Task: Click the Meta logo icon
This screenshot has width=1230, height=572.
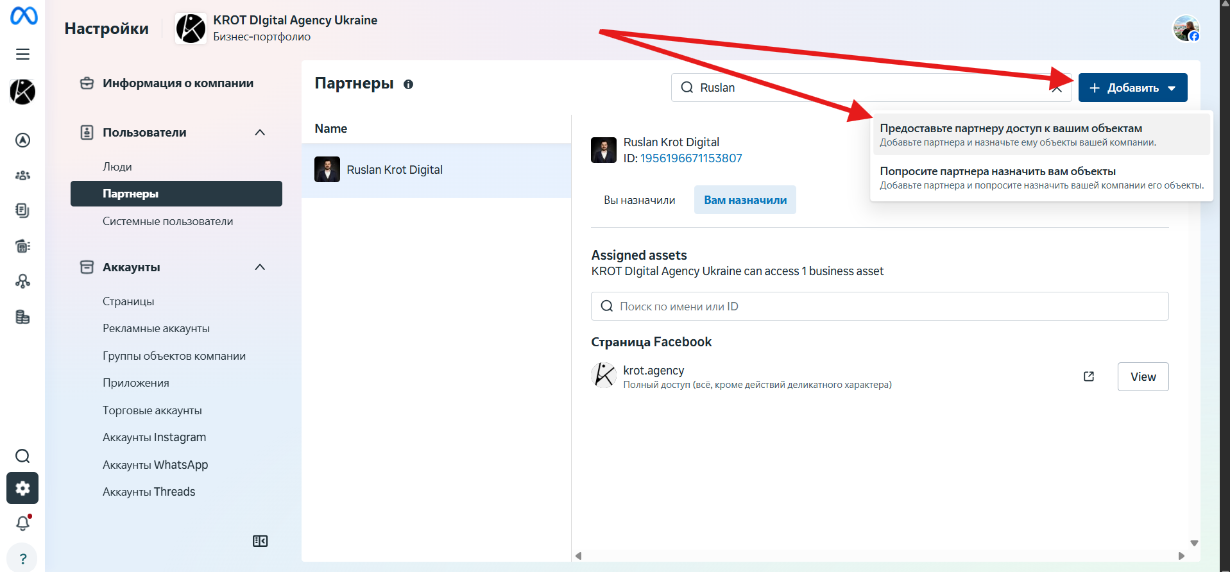Action: pyautogui.click(x=24, y=15)
